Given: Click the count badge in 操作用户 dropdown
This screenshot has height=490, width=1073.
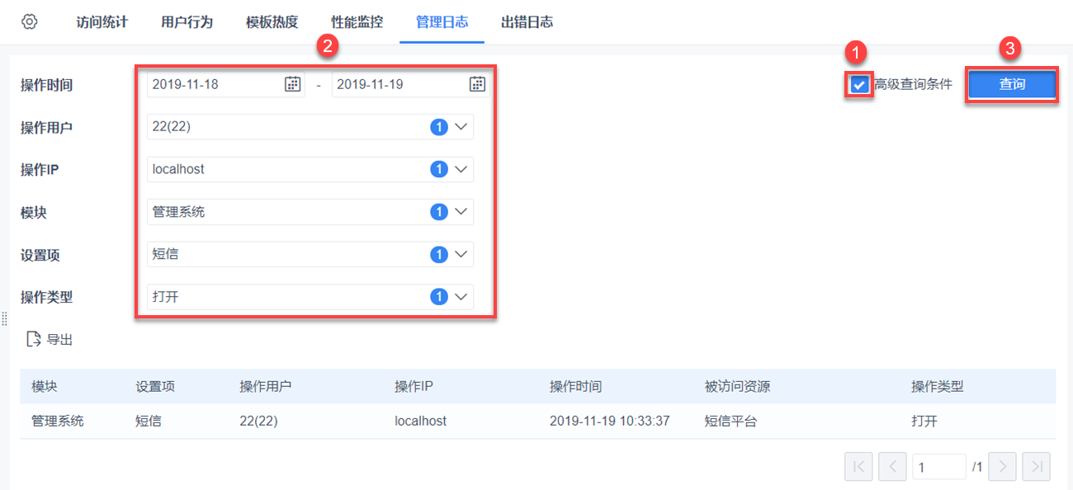Looking at the screenshot, I should click(x=439, y=127).
